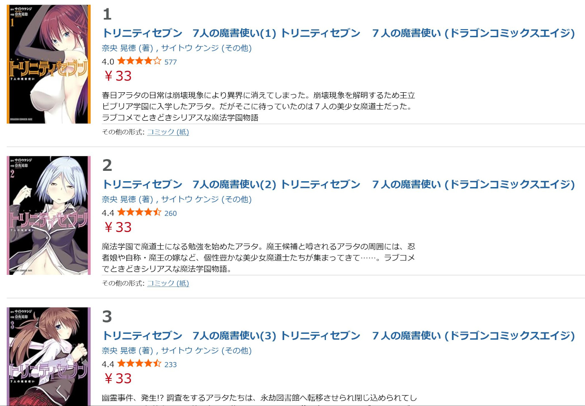
Task: Open the 233 reviews count link
Action: (170, 365)
